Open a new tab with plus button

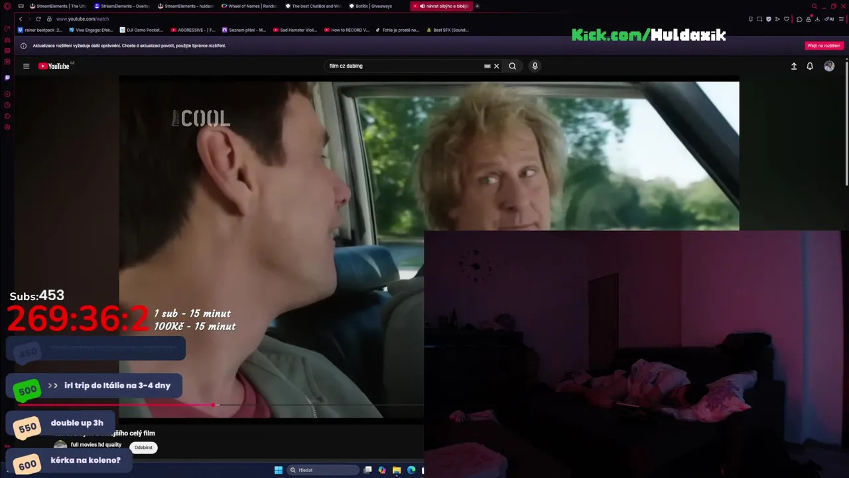[x=477, y=6]
